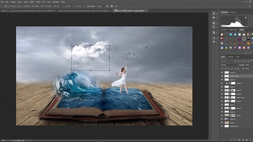The width and height of the screenshot is (253, 142).
Task: Hide the Layer 11 copy layer
Action: click(x=222, y=76)
